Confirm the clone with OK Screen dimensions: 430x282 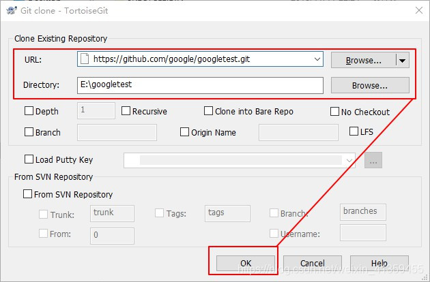246,263
